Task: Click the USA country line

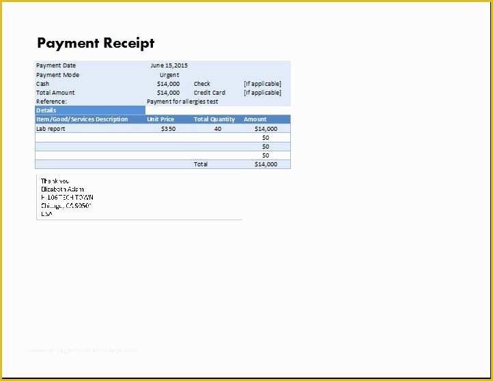Action: tap(46, 214)
